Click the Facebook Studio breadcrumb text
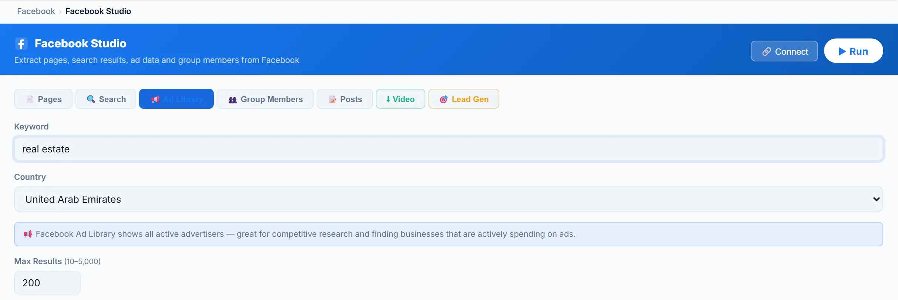The width and height of the screenshot is (898, 300). (98, 11)
